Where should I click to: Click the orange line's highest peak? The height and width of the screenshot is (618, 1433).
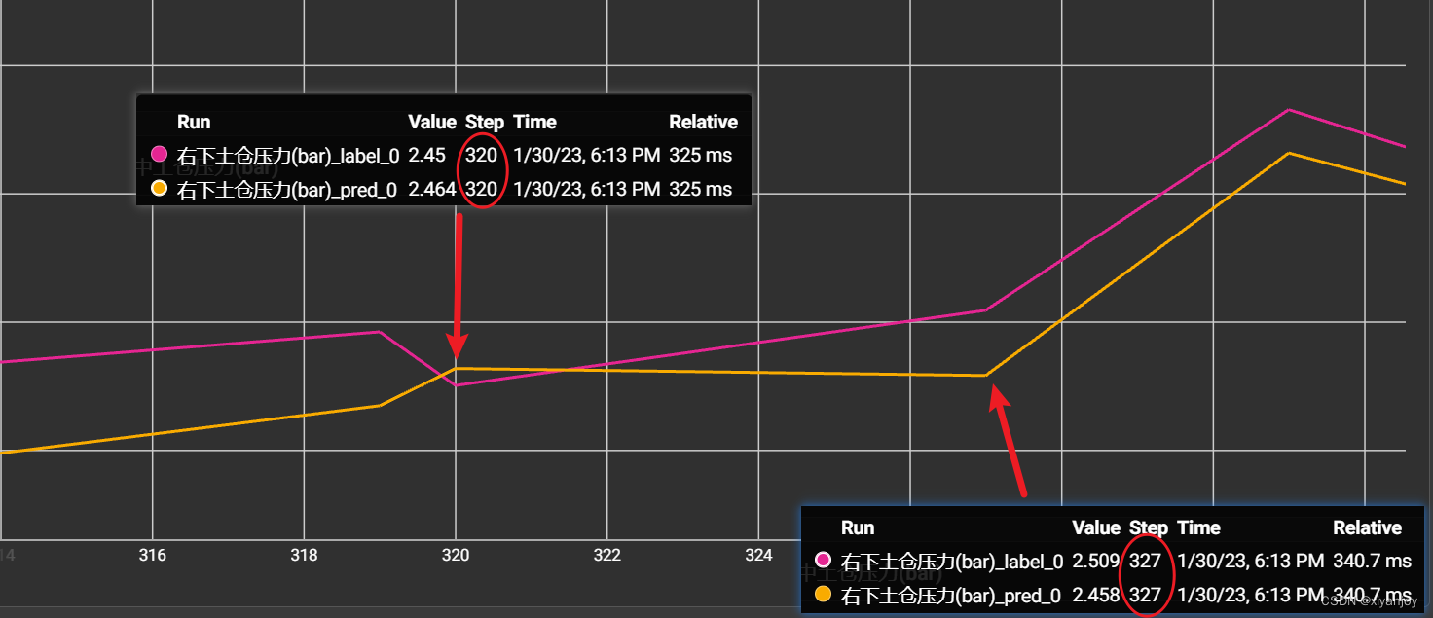(x=1289, y=154)
